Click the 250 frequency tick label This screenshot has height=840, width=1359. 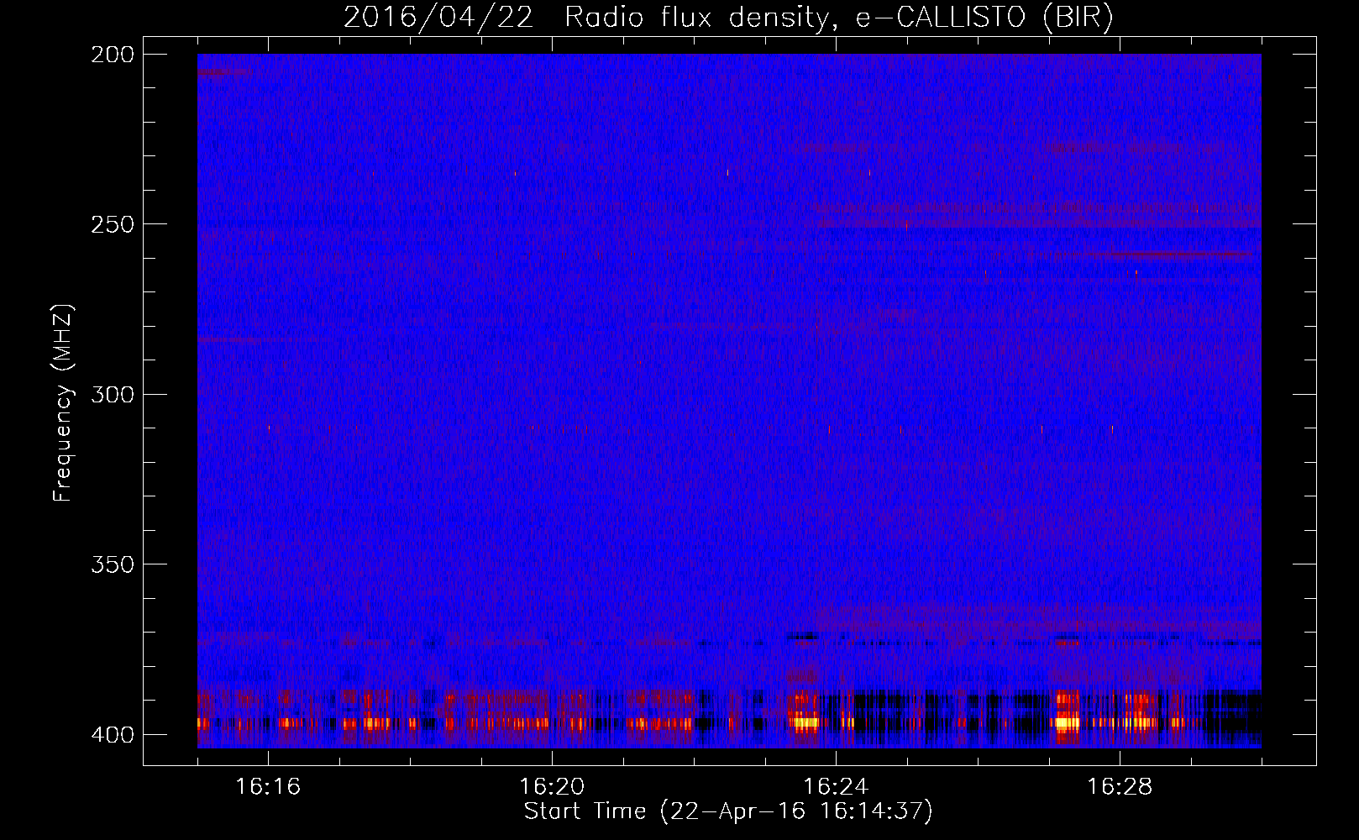coord(113,224)
